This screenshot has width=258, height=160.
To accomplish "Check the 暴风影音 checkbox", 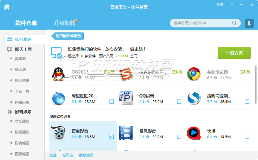I will click(x=179, y=137).
